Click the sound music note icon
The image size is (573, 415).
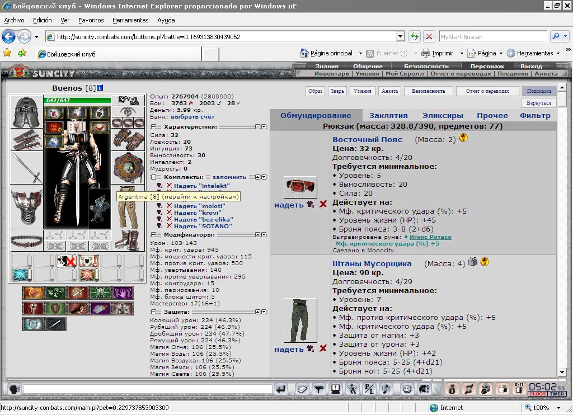[x=386, y=389]
